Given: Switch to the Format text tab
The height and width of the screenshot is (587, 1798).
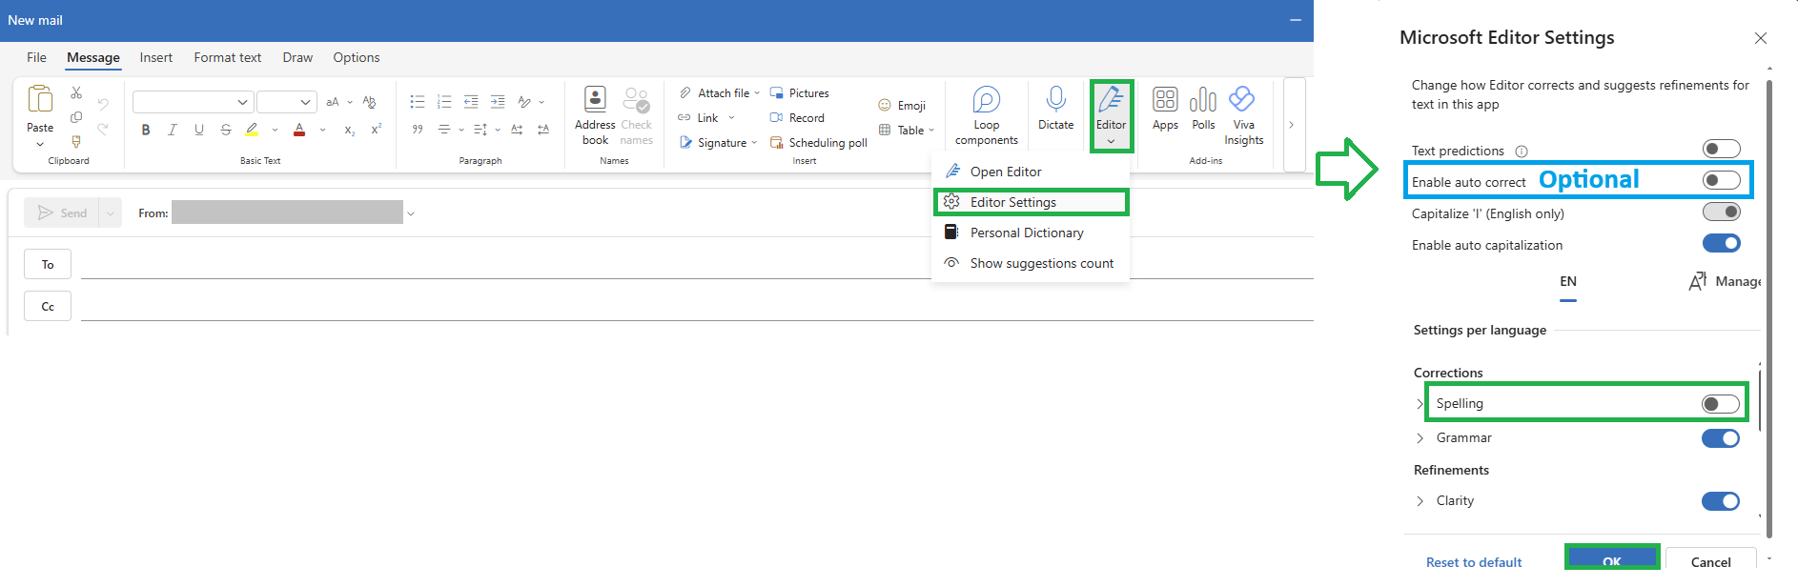Looking at the screenshot, I should click(228, 57).
